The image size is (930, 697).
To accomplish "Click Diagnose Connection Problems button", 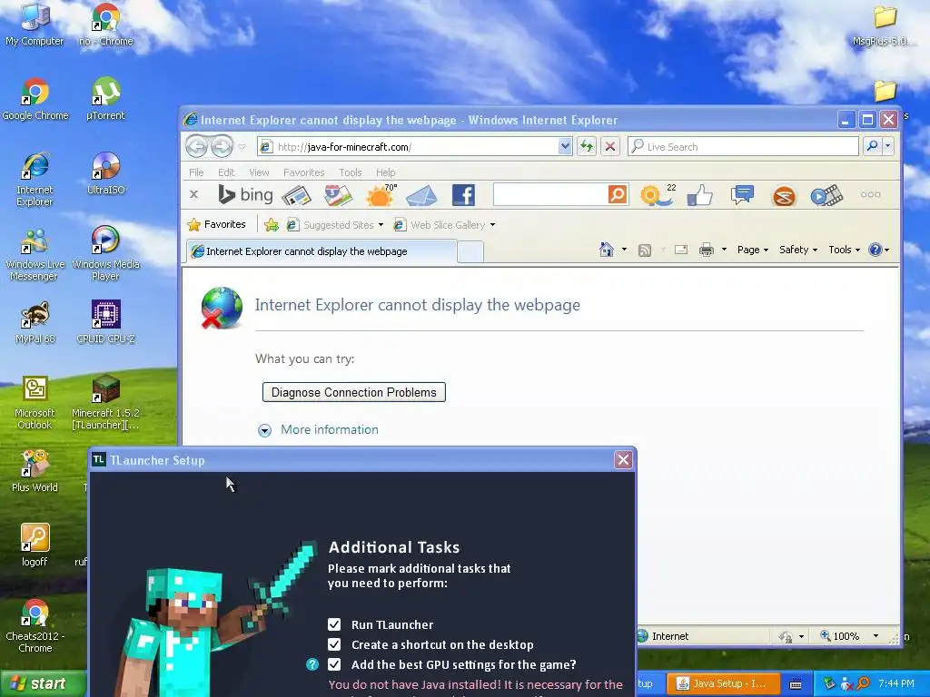I will [353, 392].
